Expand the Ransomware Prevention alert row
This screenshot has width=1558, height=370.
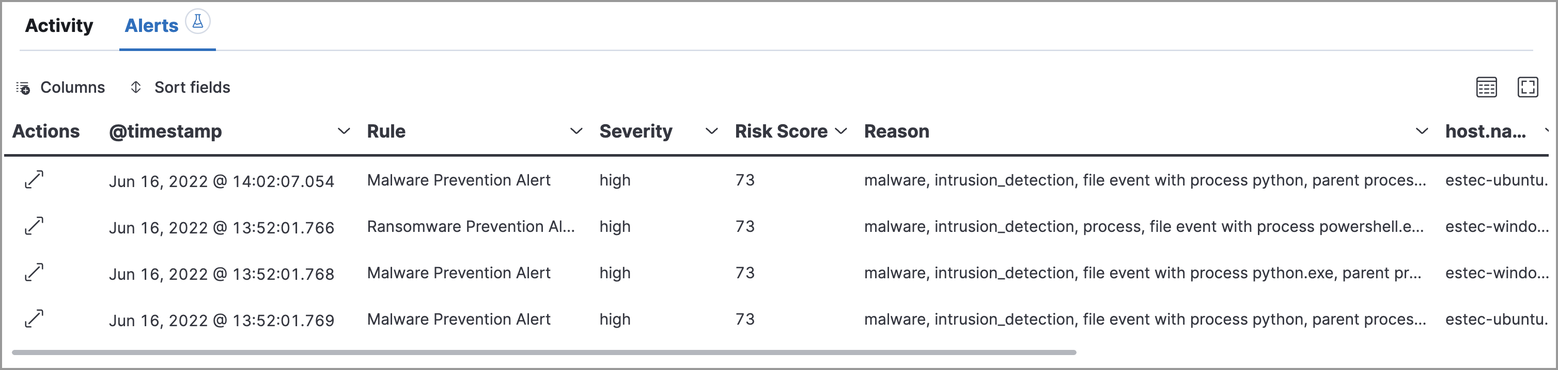[34, 226]
